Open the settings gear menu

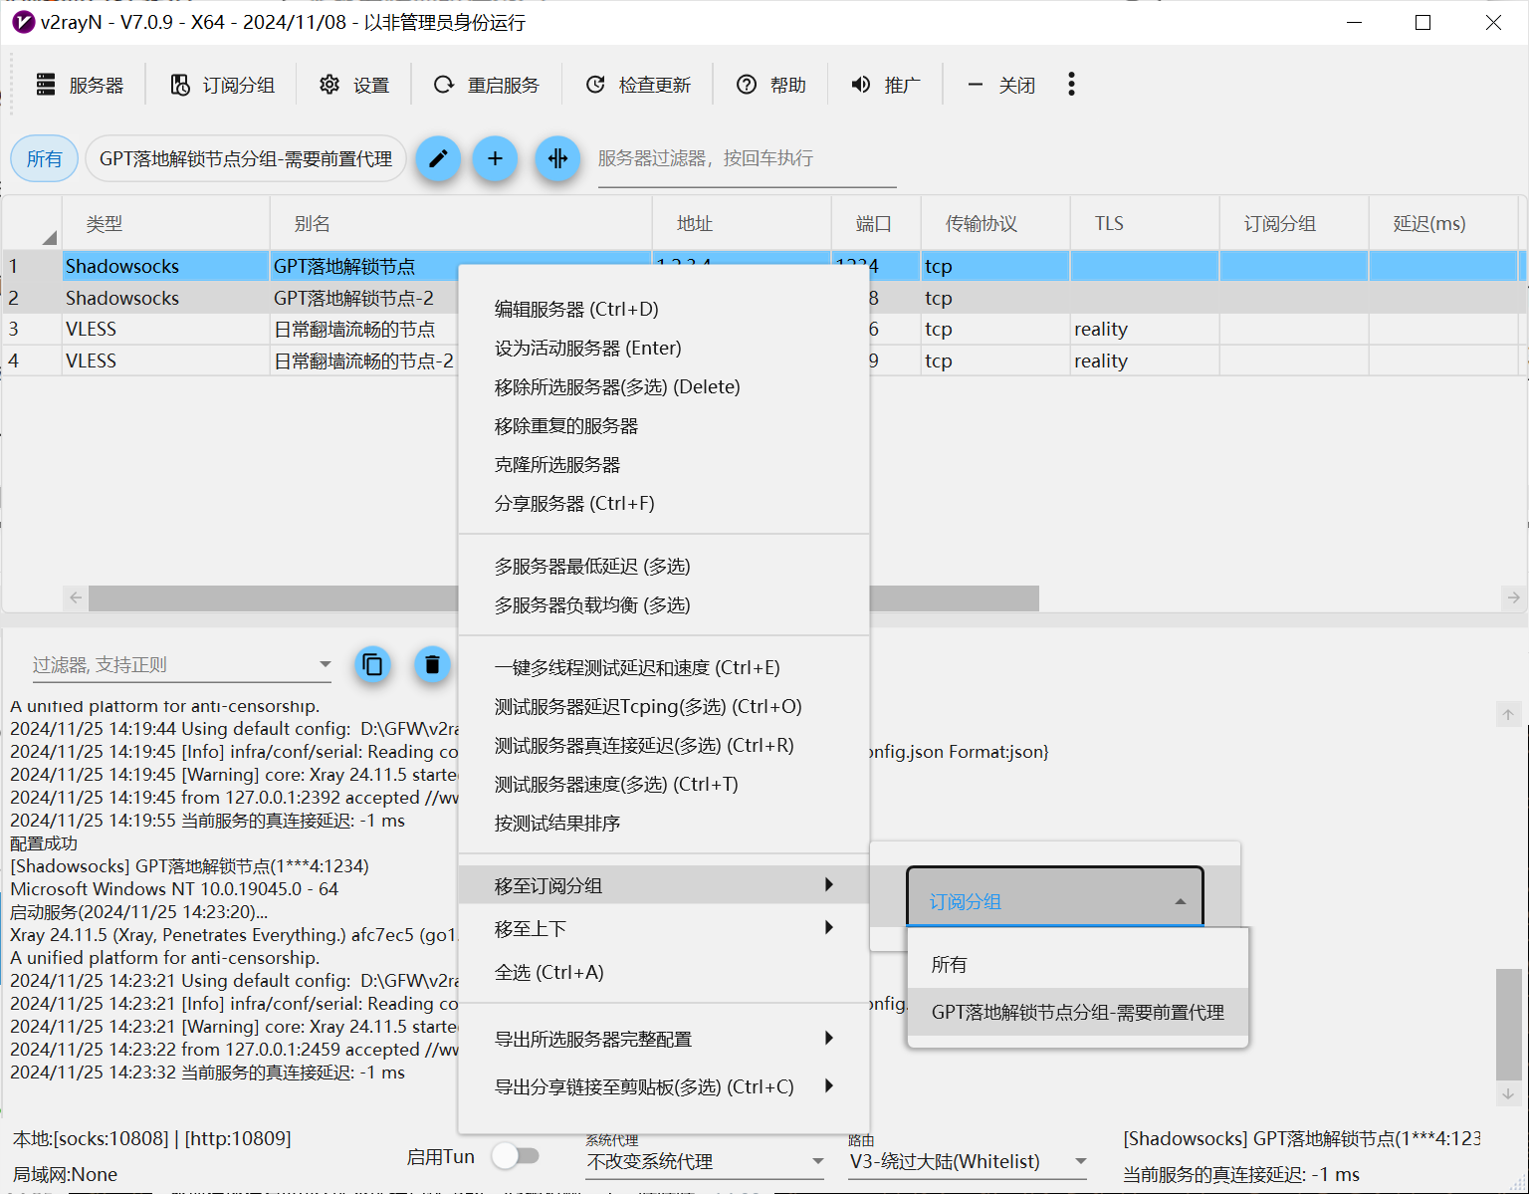tap(354, 85)
